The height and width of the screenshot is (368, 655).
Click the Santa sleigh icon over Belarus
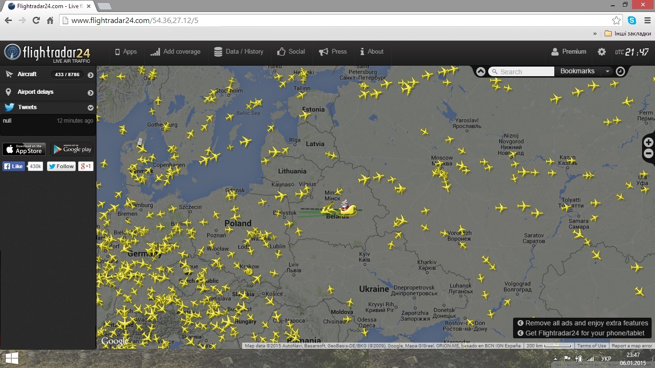pos(346,208)
